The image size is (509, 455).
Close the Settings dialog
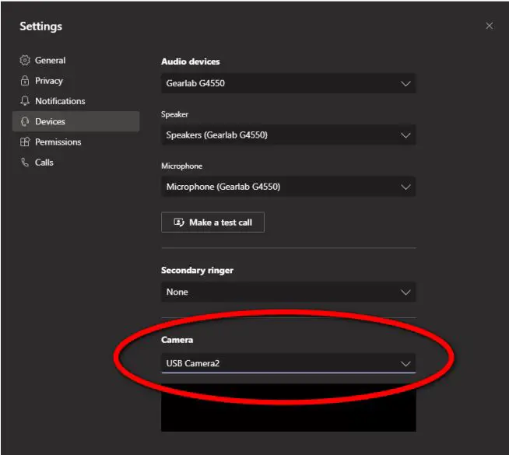click(489, 26)
